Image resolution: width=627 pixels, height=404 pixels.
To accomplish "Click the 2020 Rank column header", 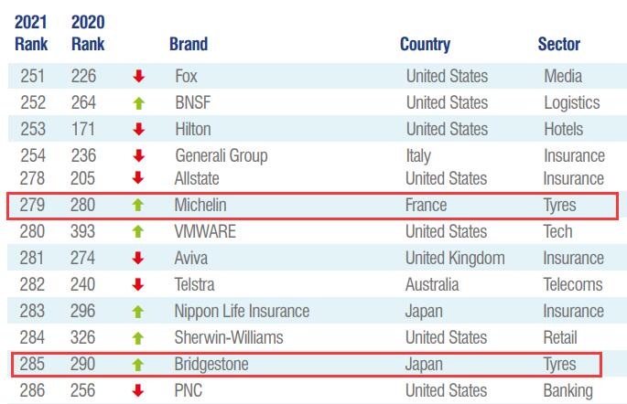I will (88, 33).
